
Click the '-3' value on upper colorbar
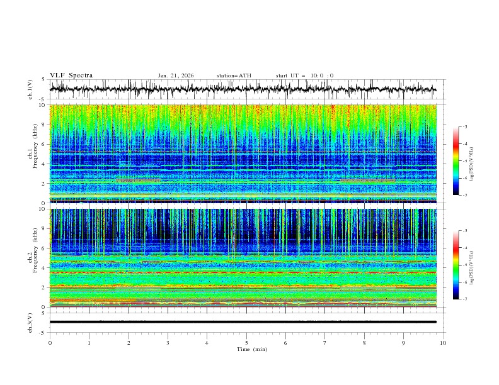(x=464, y=126)
